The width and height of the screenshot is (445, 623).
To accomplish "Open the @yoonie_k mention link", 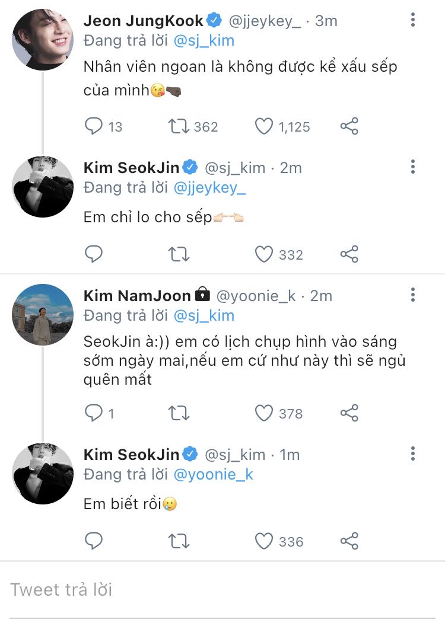I will pyautogui.click(x=213, y=474).
